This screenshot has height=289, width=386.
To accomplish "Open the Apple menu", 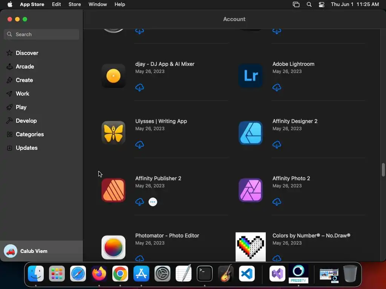I will (10, 4).
